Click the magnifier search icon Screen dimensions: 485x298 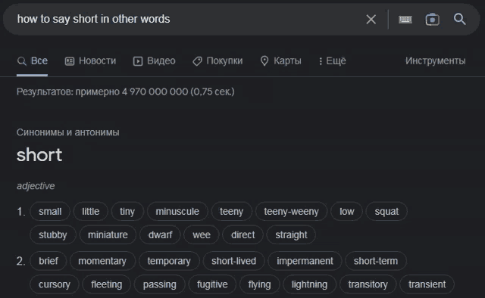(460, 19)
